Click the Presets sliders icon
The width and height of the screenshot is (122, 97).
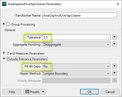[x=27, y=92]
